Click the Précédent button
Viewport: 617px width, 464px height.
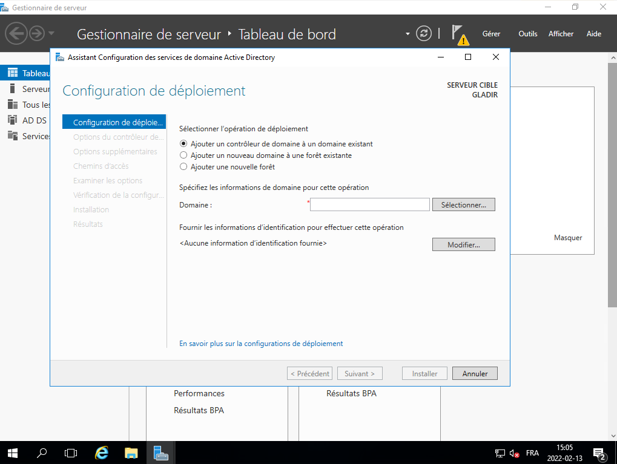pos(309,374)
